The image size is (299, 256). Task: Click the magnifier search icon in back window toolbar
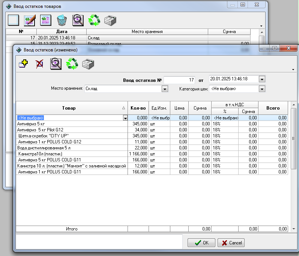tap(78, 20)
